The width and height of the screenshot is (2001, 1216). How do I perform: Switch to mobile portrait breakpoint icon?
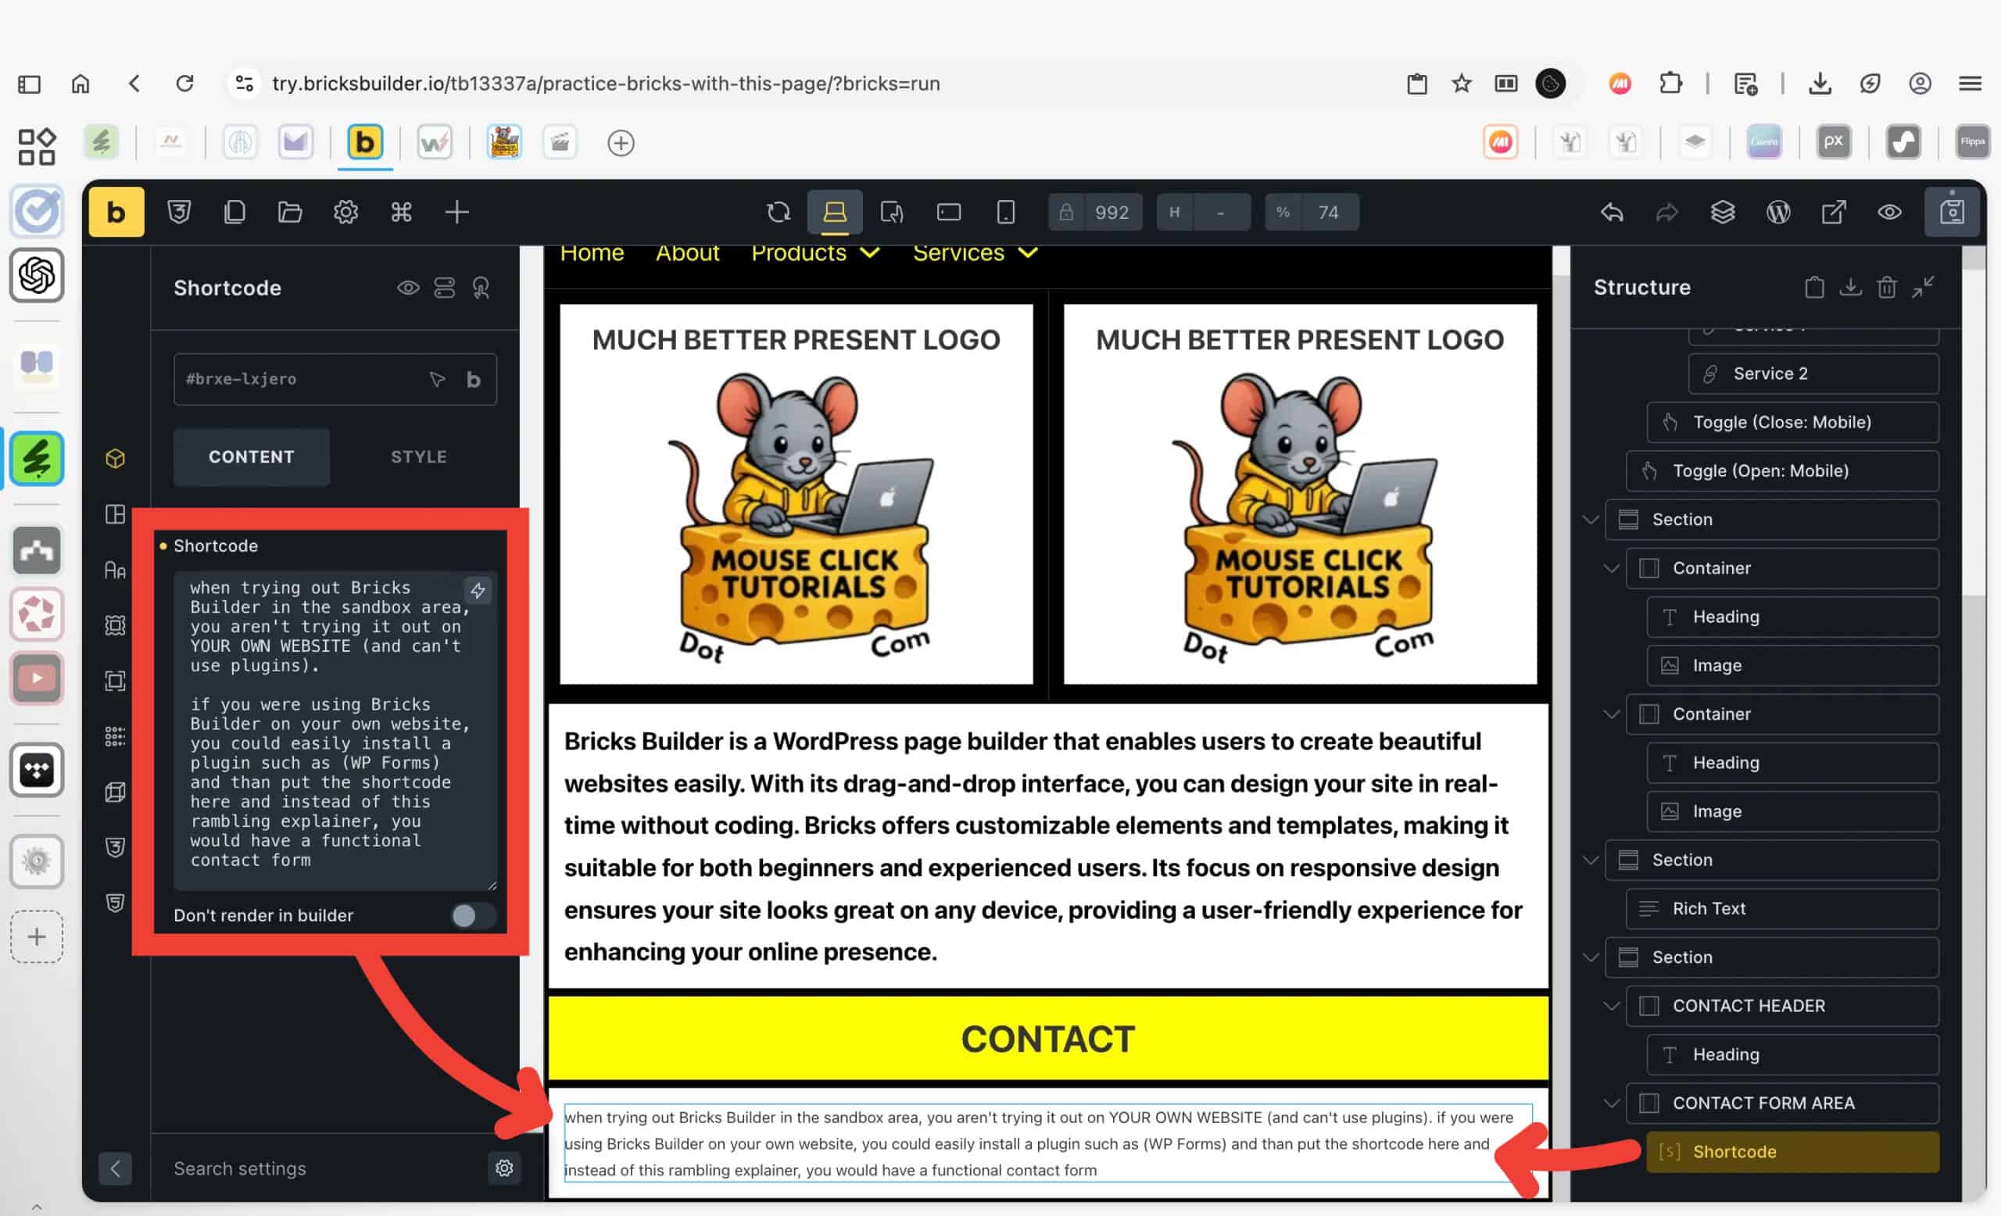(1005, 213)
